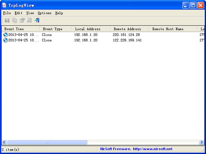Screen dimensions: 206x154
Task: Click the Save toolbar icon
Action: (7, 21)
